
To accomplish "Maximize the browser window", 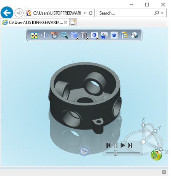I will click(147, 5).
